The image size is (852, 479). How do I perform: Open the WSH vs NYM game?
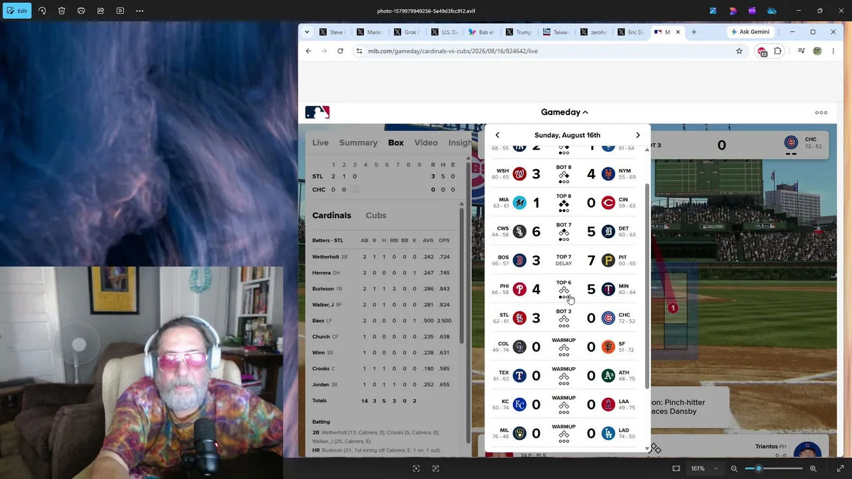[x=564, y=174]
